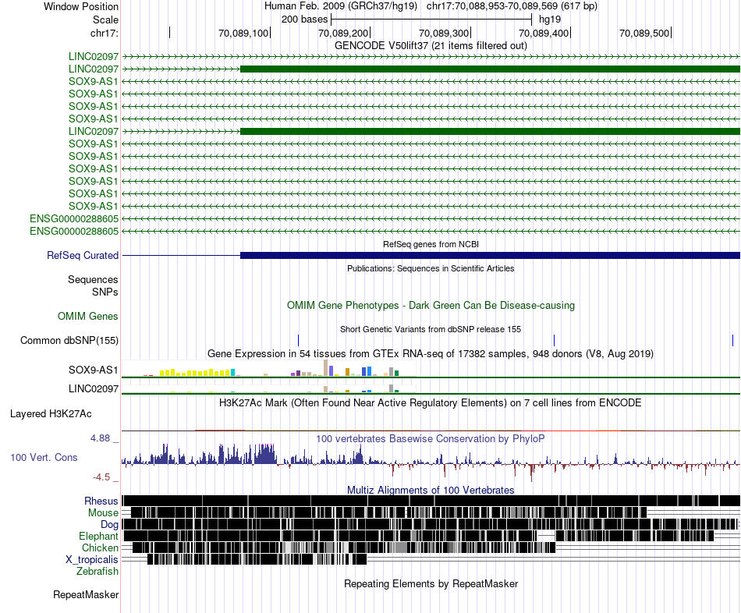Click the RefSeq genes from NCBI title

[431, 244]
